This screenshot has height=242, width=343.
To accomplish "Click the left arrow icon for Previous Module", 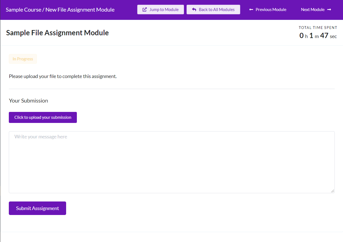I will click(251, 9).
